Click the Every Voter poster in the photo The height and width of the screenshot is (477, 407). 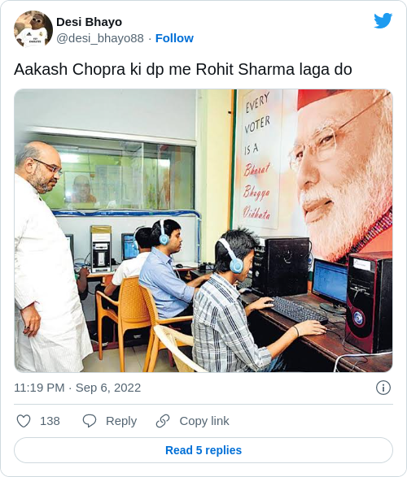point(258,158)
